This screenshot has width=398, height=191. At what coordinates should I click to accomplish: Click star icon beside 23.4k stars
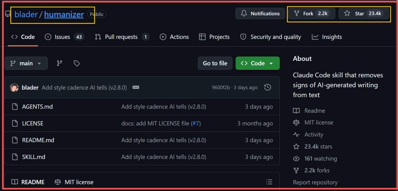[x=296, y=147]
